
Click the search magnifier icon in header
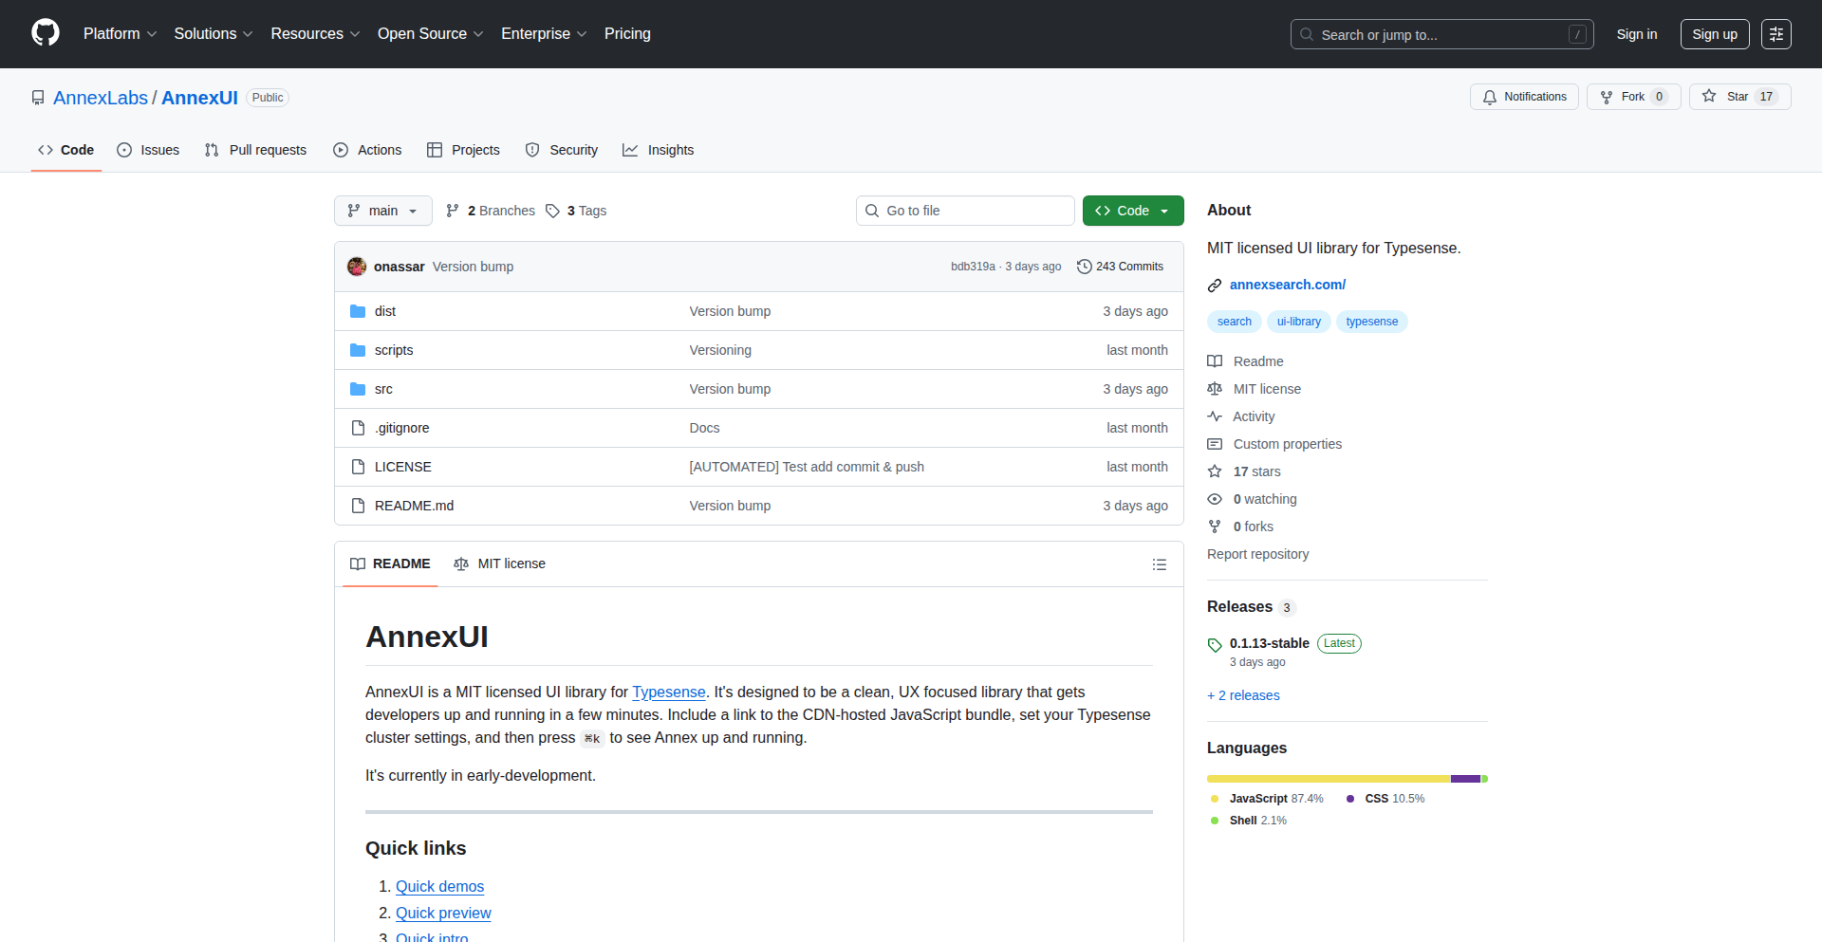point(1307,34)
